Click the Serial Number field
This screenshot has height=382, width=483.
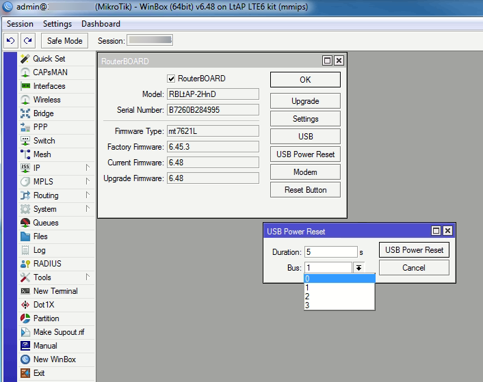pyautogui.click(x=213, y=110)
